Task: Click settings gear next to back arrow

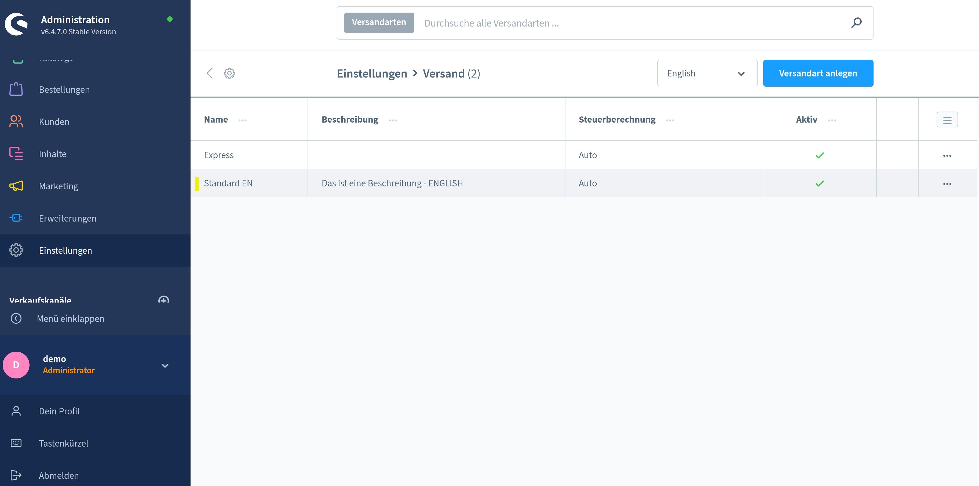Action: 229,73
